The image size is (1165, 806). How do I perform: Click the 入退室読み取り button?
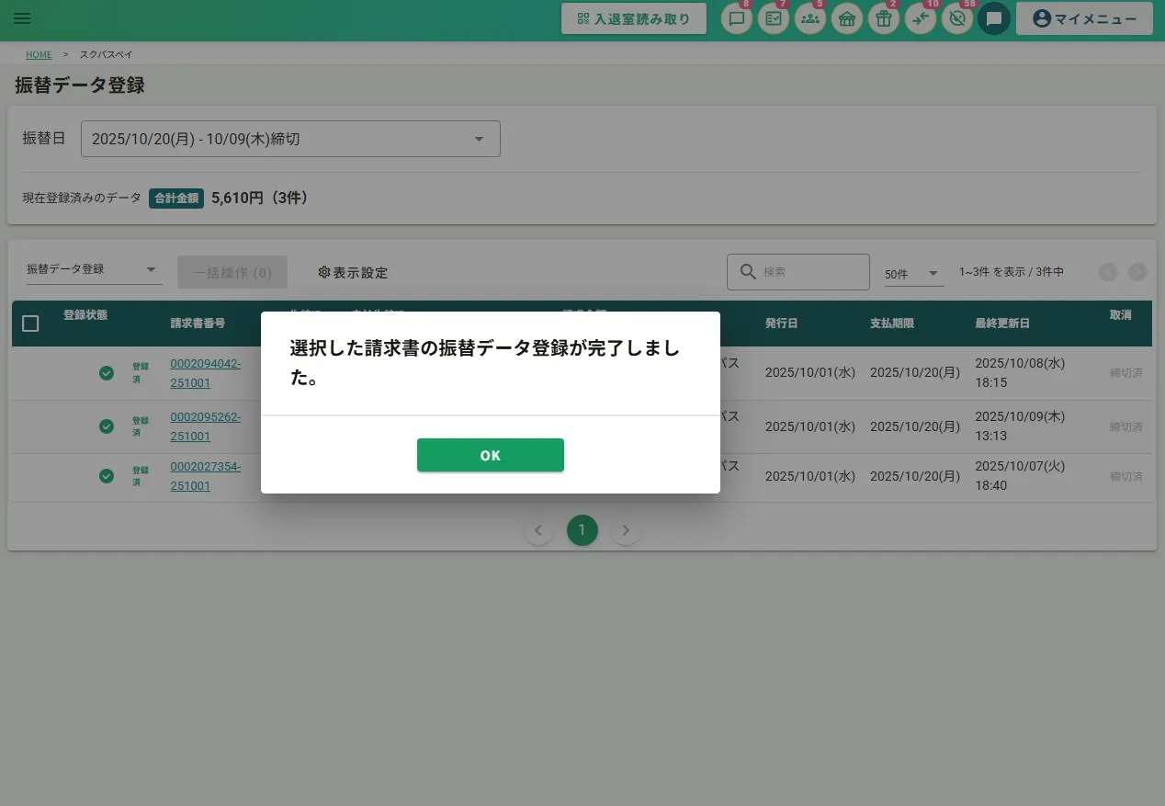(x=633, y=19)
